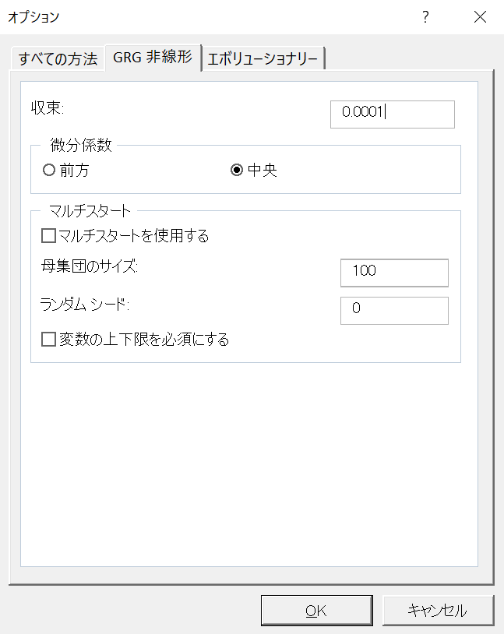
Task: Confirm settings with the OK button
Action: click(x=317, y=610)
